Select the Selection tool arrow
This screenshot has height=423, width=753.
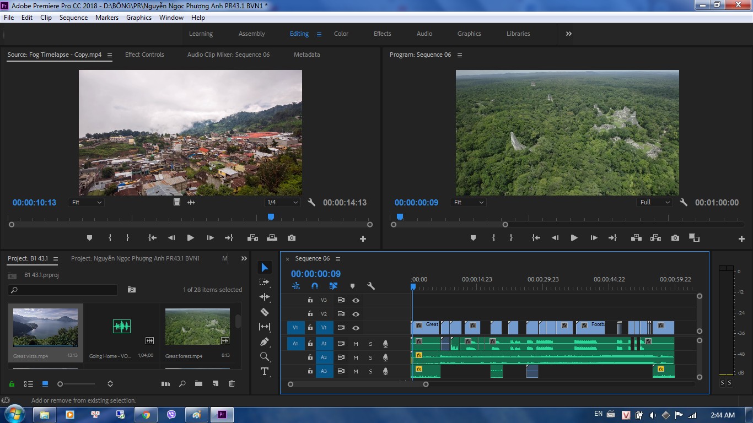click(265, 267)
